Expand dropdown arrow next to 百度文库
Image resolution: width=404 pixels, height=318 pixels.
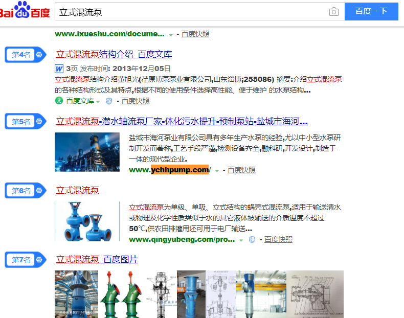pyautogui.click(x=98, y=102)
